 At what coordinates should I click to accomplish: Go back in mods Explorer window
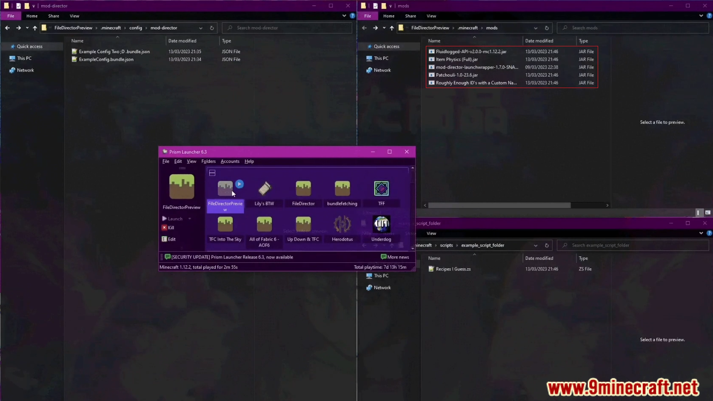coord(364,28)
